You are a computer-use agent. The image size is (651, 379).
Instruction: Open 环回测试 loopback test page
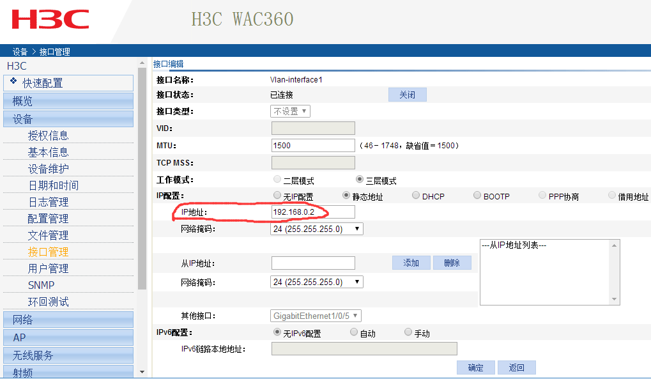pos(48,302)
